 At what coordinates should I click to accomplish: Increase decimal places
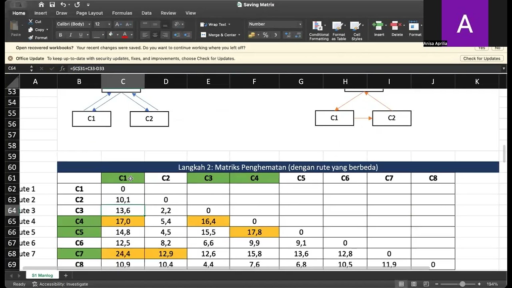pos(288,35)
